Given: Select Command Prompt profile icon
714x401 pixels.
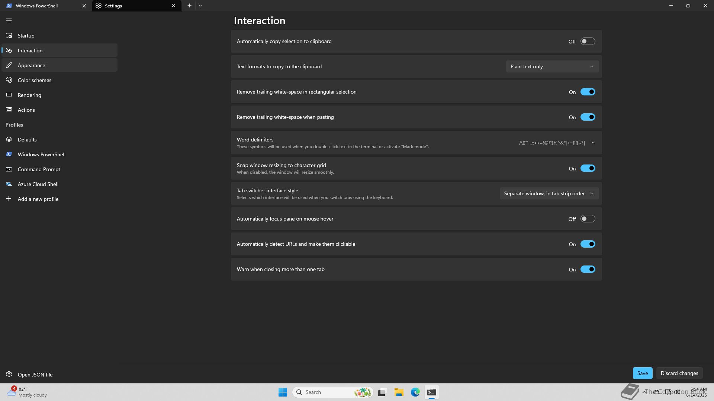Looking at the screenshot, I should pyautogui.click(x=9, y=169).
